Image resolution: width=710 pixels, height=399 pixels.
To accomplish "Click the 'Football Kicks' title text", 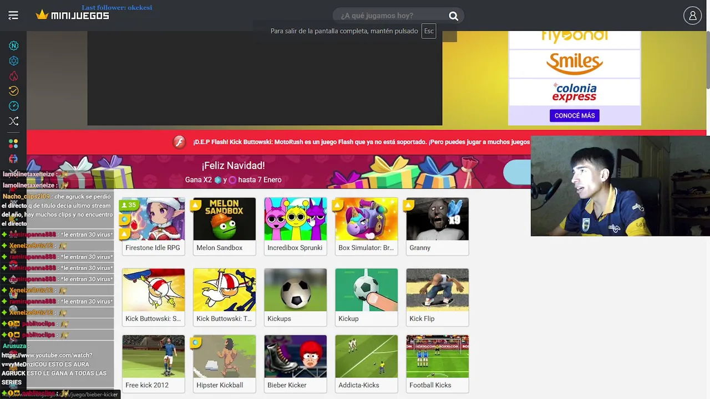I will click(x=430, y=385).
